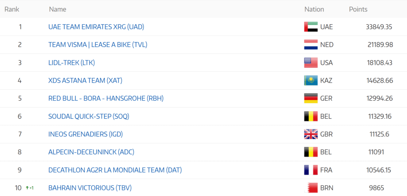This screenshot has height=196, width=407.
Task: Click the Netherlands flag icon
Action: coord(311,45)
